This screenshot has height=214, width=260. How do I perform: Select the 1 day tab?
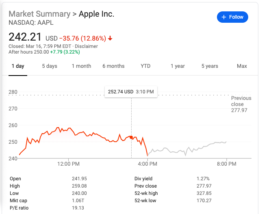click(x=18, y=66)
